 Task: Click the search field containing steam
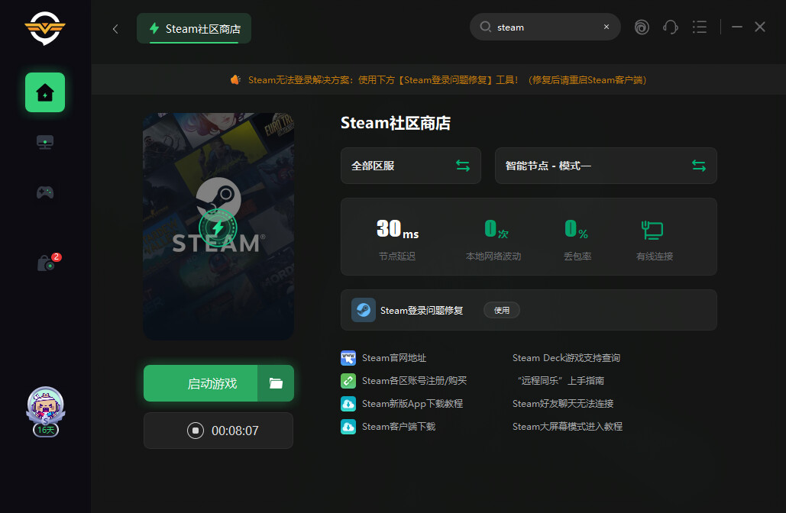coord(545,27)
